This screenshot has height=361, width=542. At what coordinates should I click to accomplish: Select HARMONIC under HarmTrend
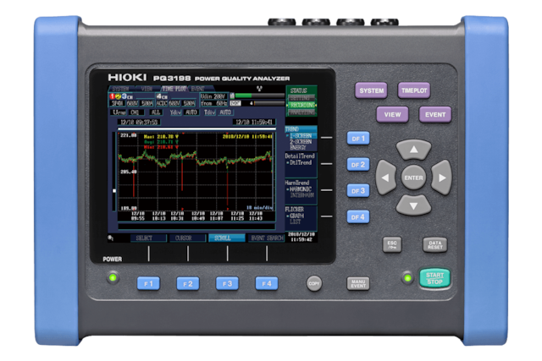click(300, 189)
